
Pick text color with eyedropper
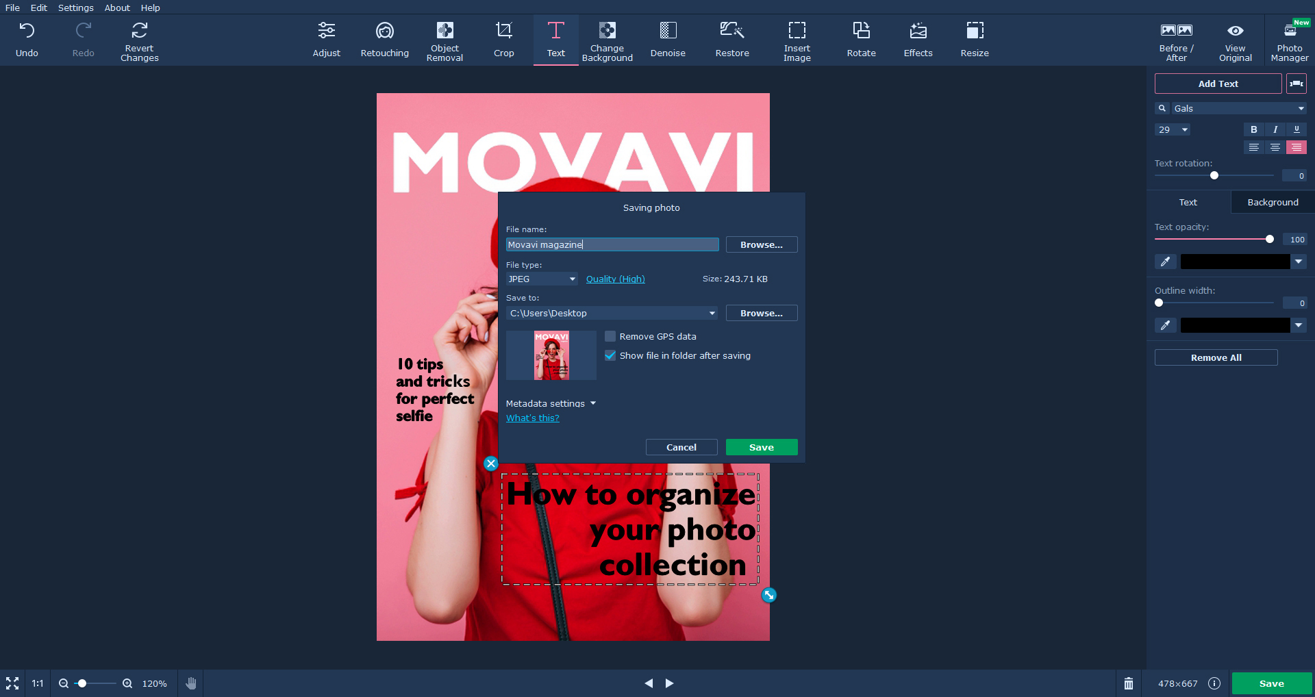click(1166, 262)
